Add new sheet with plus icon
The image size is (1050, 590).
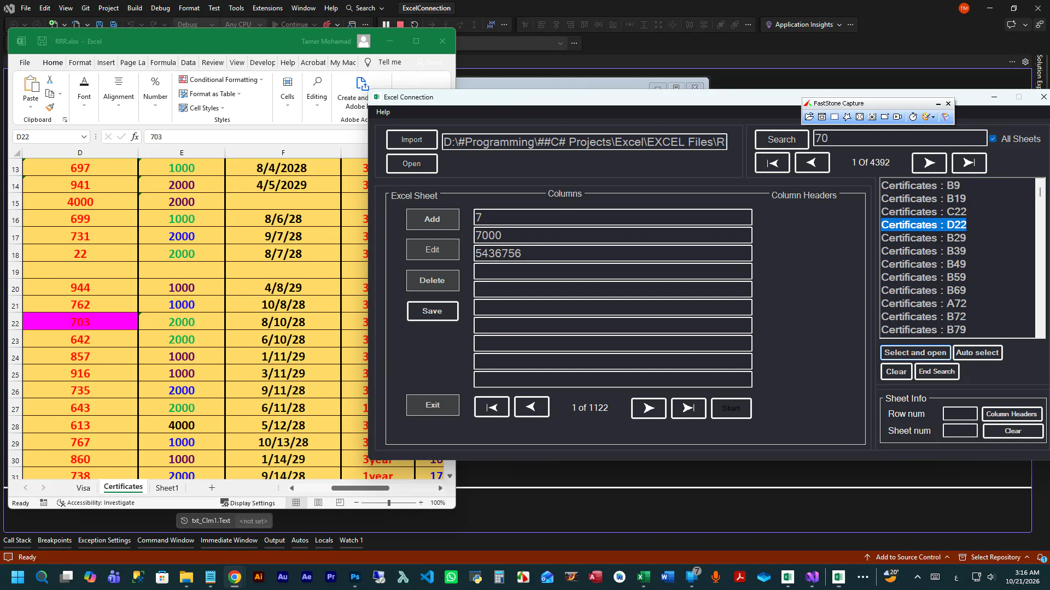tap(212, 488)
